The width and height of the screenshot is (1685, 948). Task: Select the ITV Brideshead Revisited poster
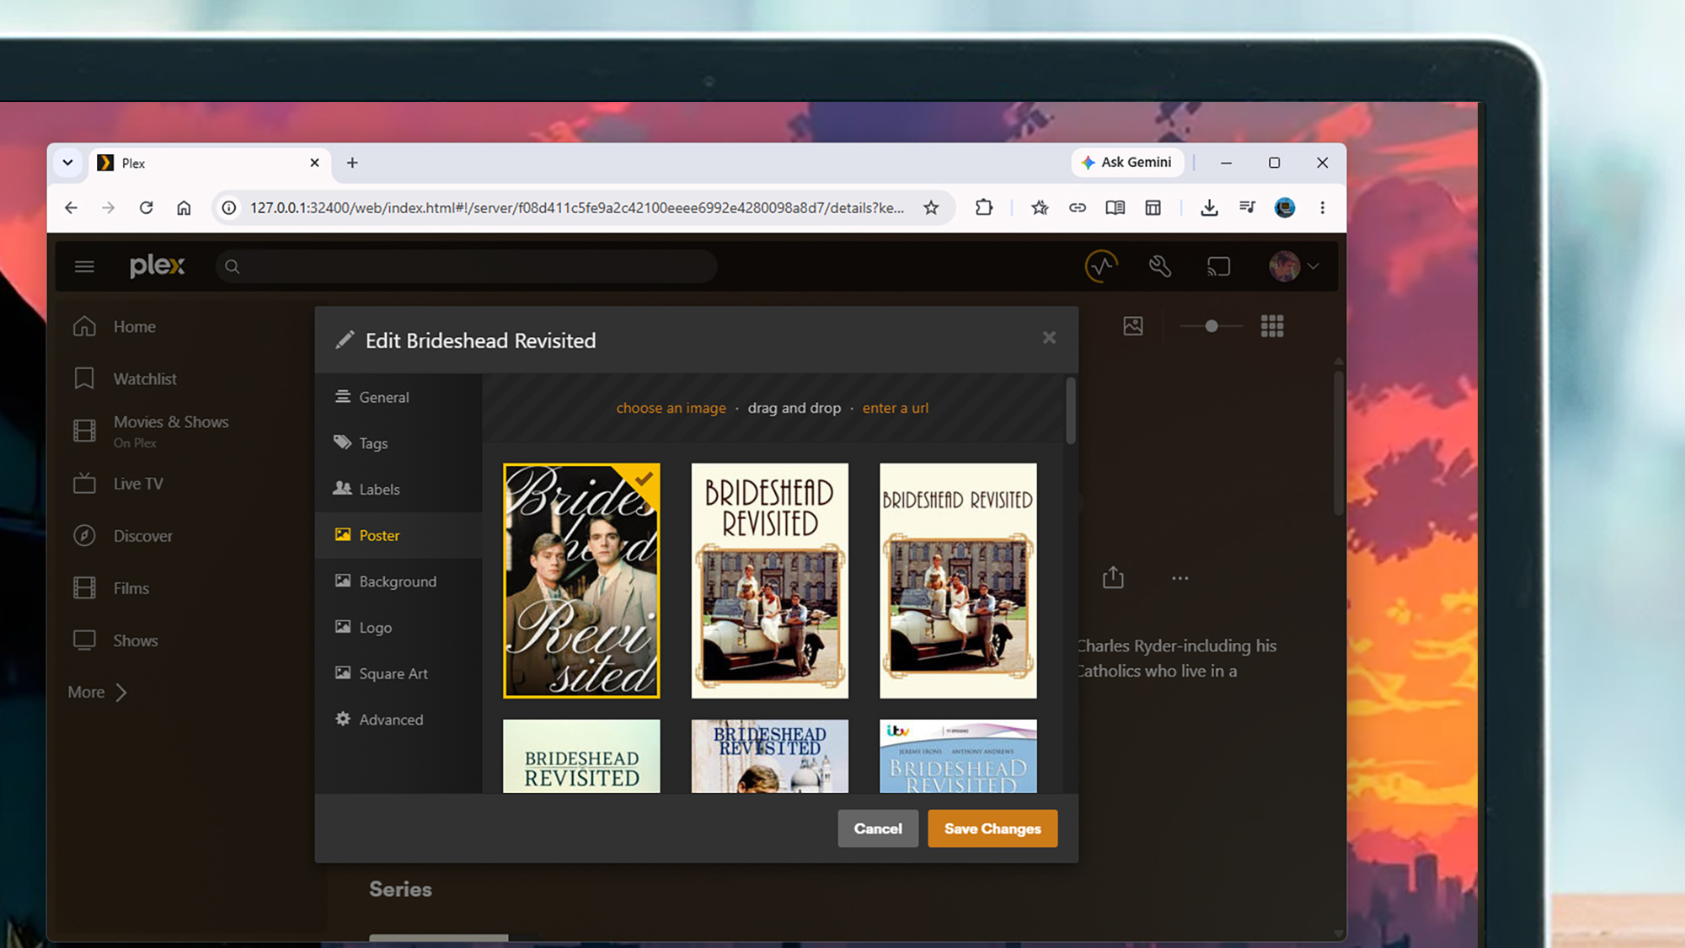coord(958,756)
